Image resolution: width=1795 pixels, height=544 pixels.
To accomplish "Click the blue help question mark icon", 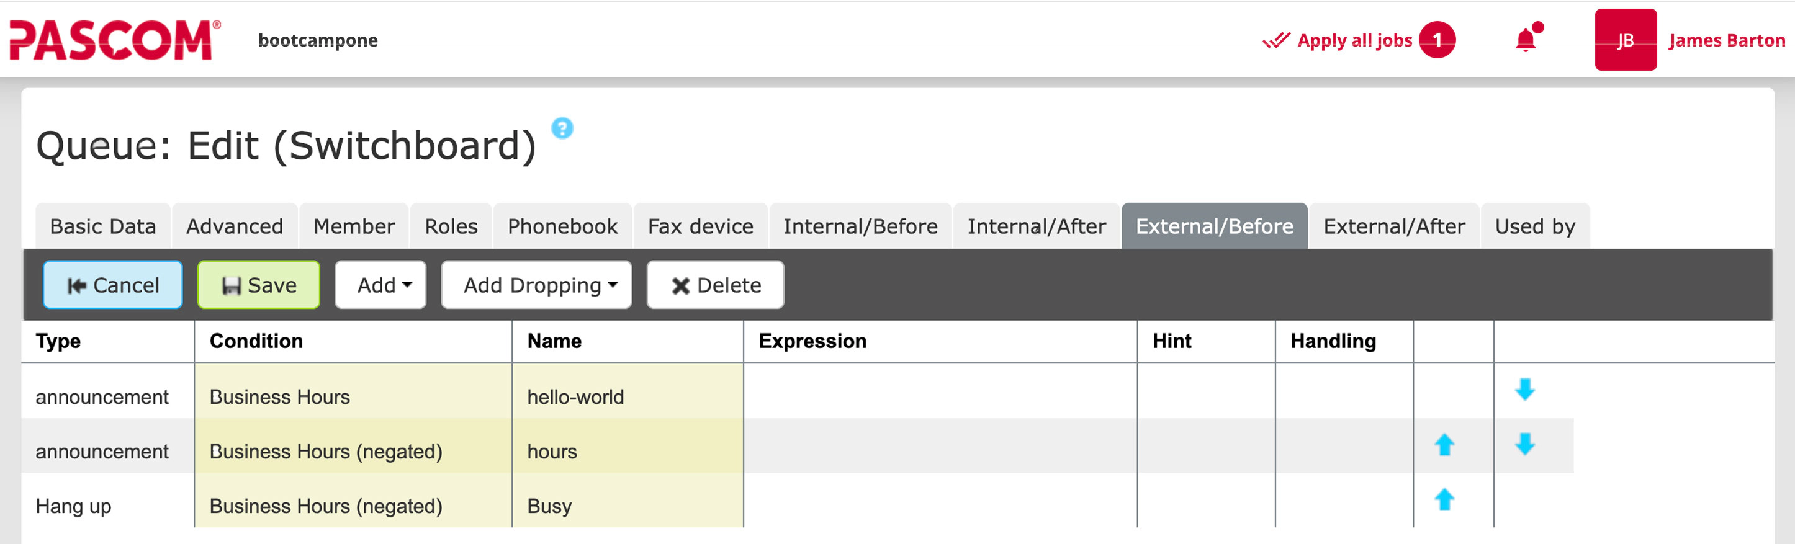I will (562, 128).
